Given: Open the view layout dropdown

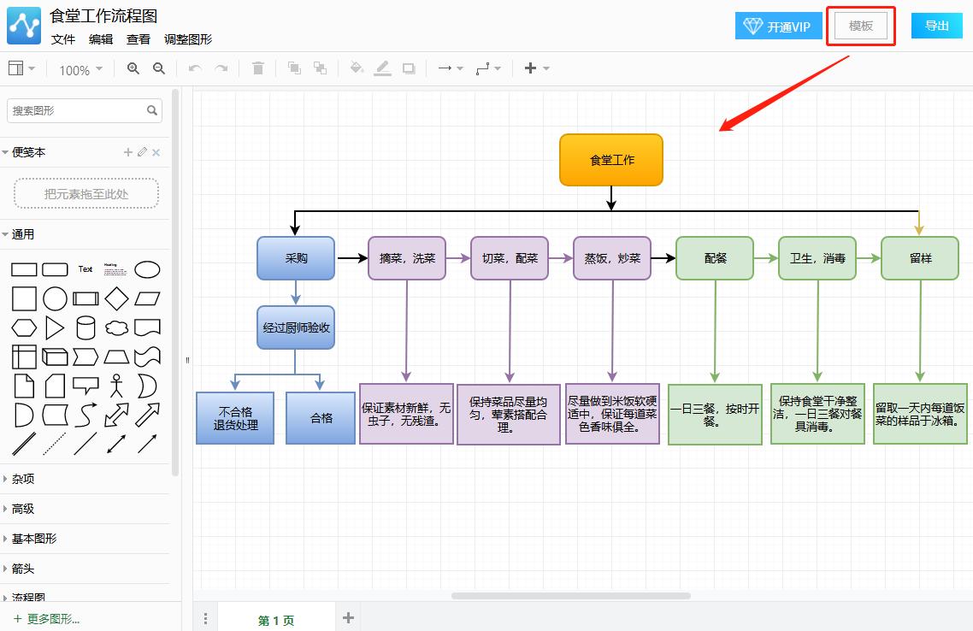Looking at the screenshot, I should [21, 68].
